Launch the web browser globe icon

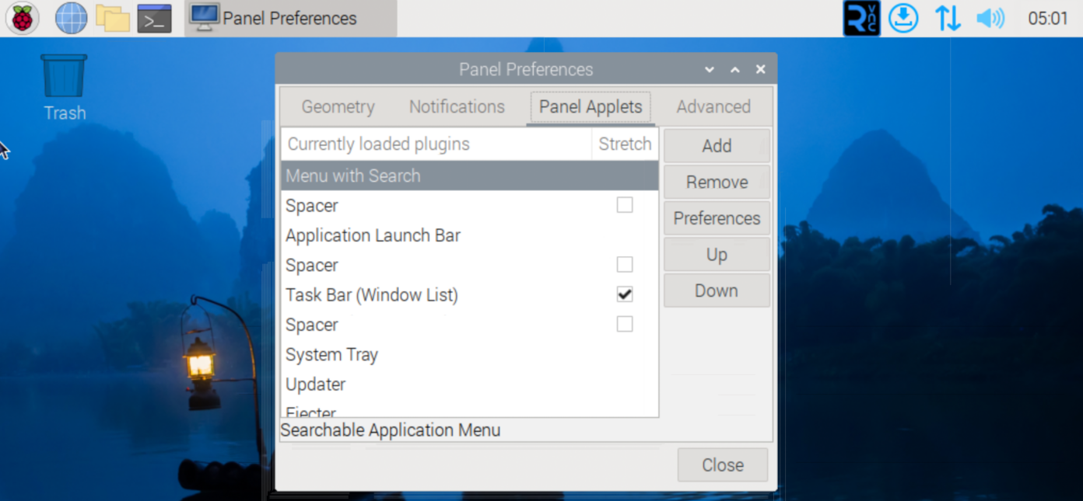tap(71, 18)
